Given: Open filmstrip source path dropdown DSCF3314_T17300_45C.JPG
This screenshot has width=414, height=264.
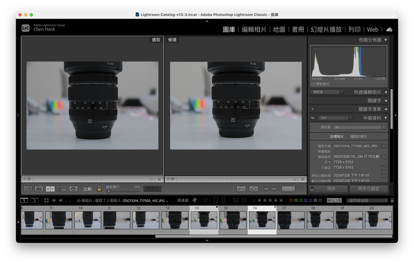Looking at the screenshot, I should click(146, 201).
